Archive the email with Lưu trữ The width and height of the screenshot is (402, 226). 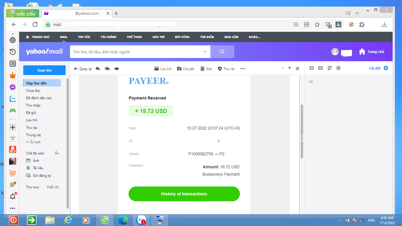[x=163, y=69]
